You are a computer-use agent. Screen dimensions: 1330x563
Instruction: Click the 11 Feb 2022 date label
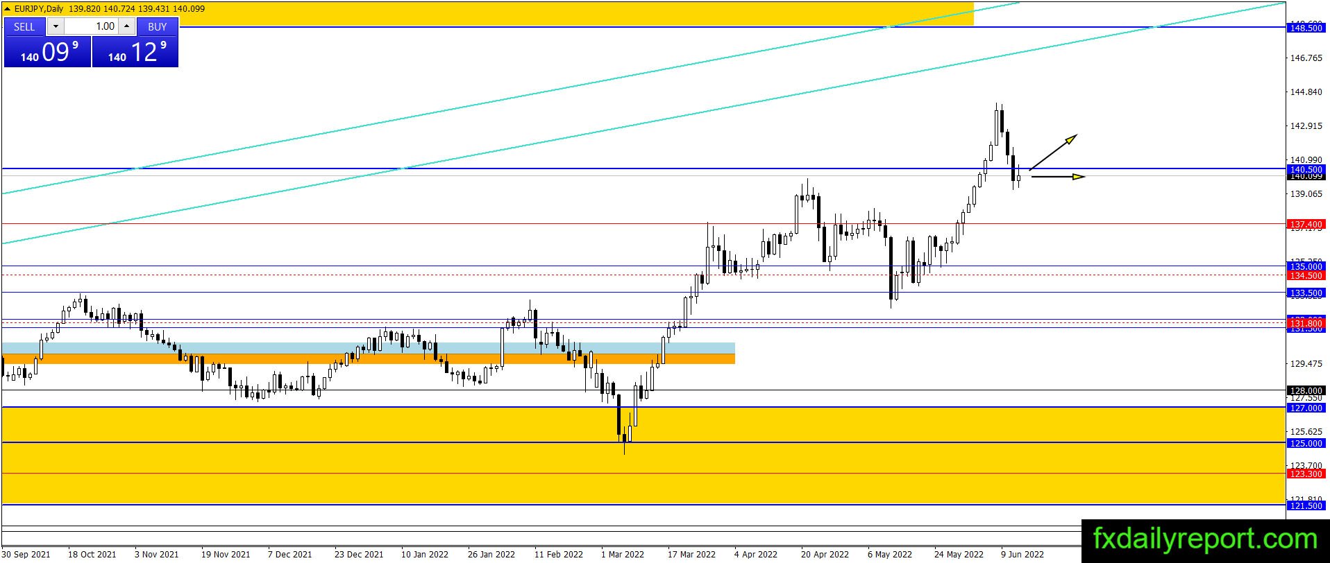559,554
